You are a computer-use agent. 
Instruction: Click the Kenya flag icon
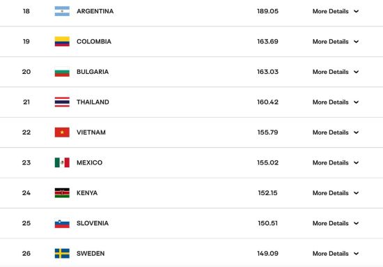point(62,193)
